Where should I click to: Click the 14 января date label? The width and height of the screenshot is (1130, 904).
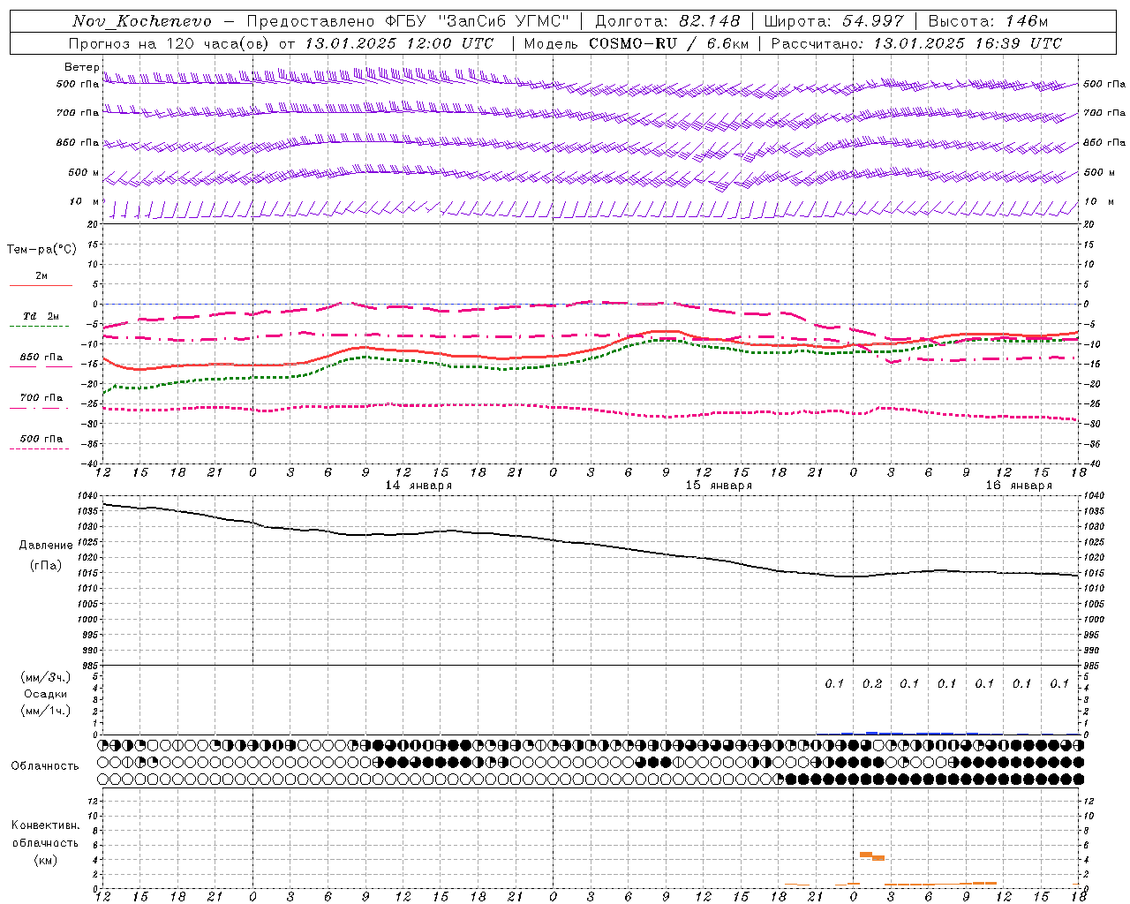418,486
